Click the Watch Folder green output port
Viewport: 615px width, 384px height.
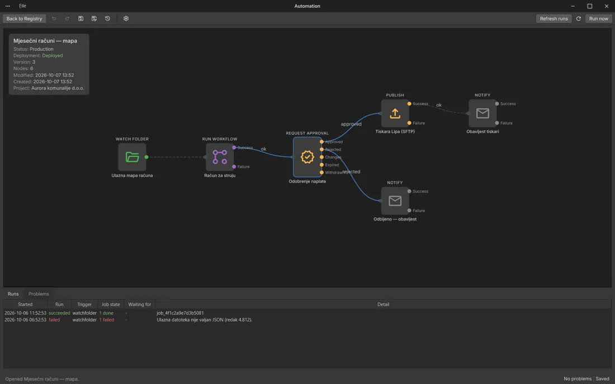146,157
